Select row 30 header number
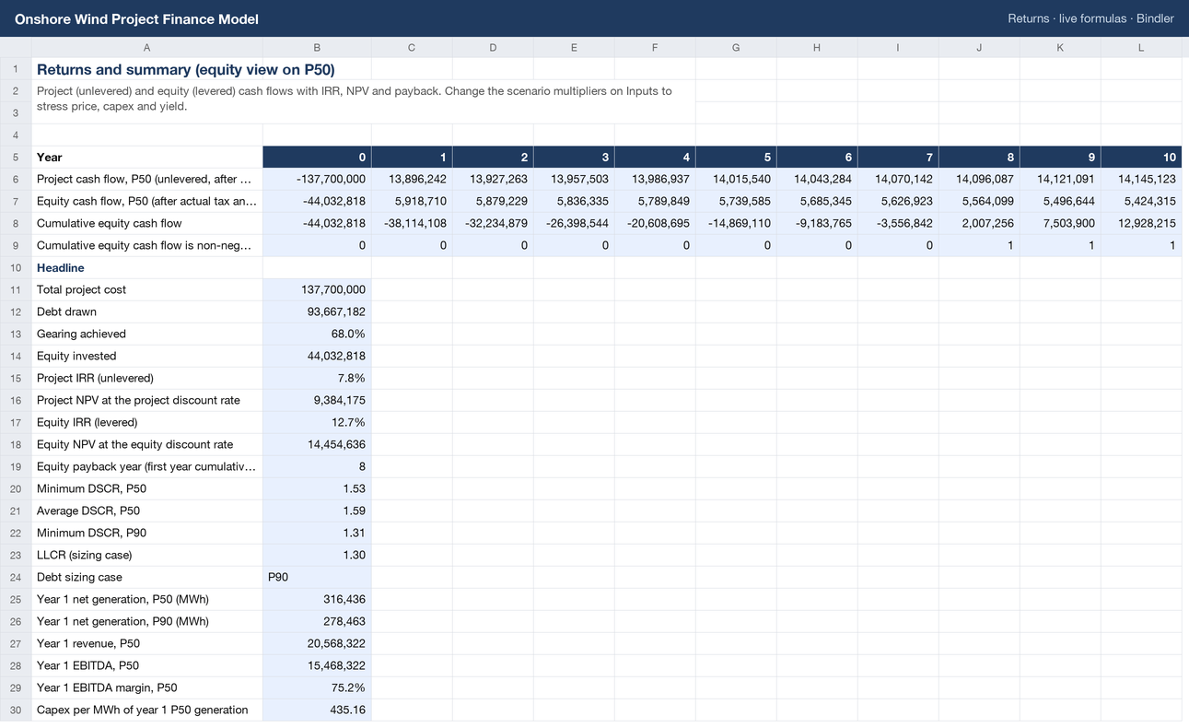Screen dimensions: 1189x728 click(16, 710)
